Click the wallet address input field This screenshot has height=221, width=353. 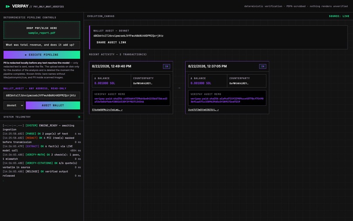click(42, 96)
